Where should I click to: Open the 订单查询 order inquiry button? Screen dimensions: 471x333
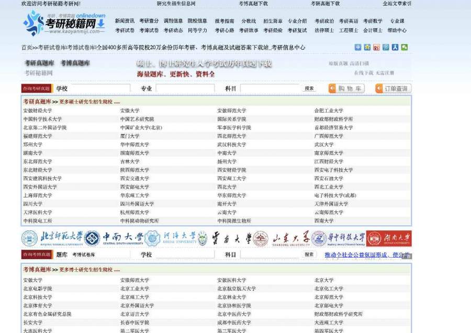coord(393,88)
